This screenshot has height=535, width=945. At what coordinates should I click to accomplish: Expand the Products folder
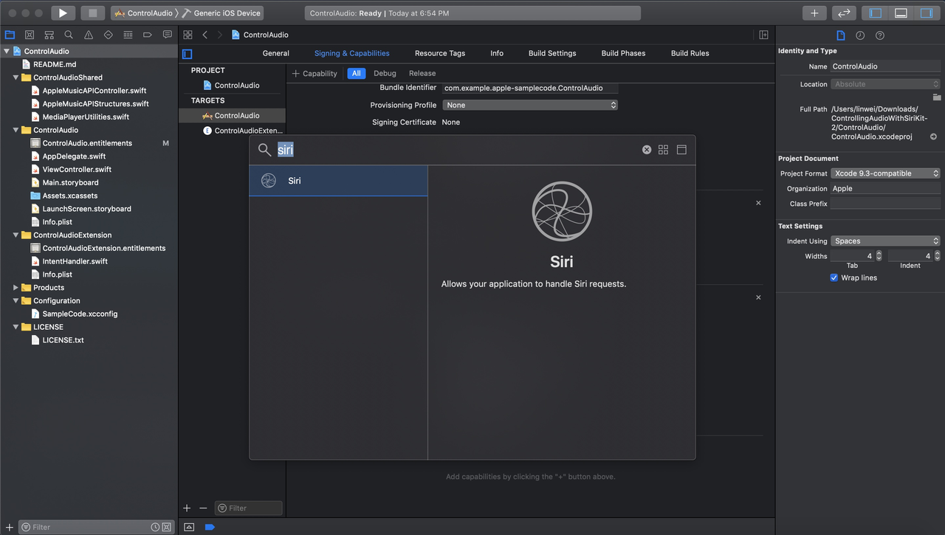point(16,288)
